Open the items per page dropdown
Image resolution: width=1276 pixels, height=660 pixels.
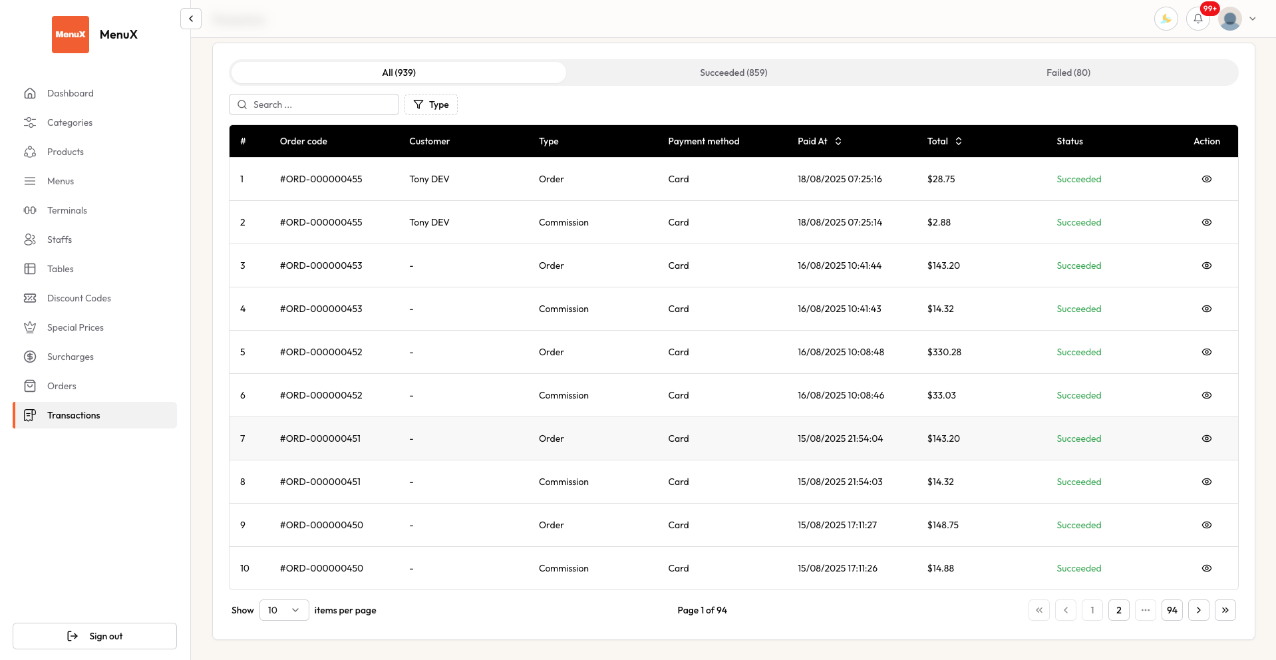point(284,610)
